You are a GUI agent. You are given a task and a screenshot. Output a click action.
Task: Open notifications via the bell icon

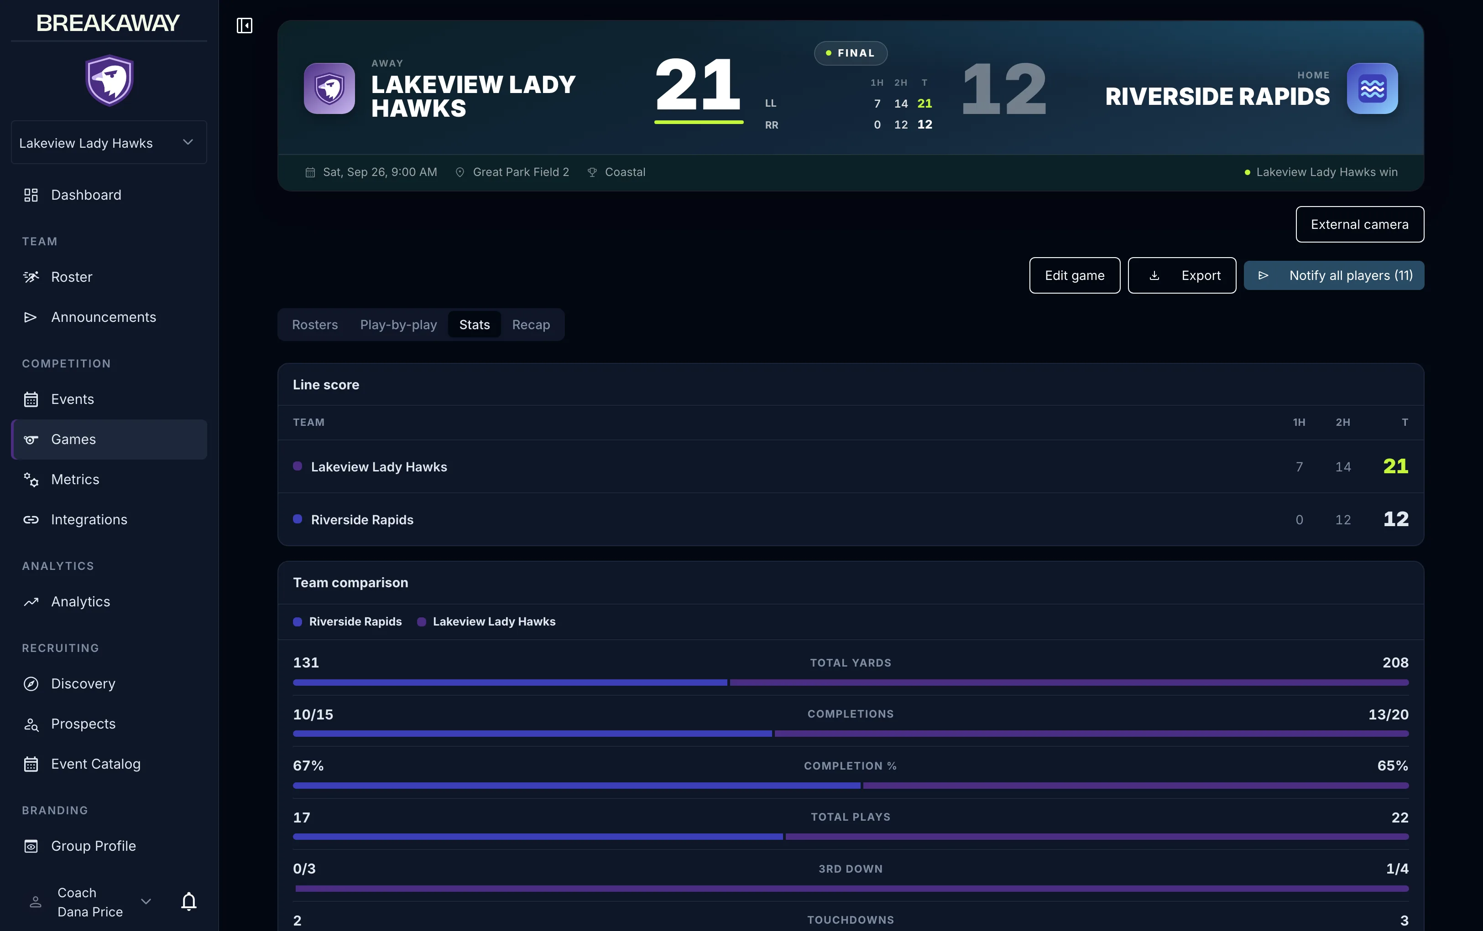pos(189,901)
